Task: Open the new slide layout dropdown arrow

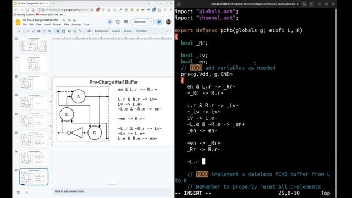Action: pyautogui.click(x=23, y=31)
